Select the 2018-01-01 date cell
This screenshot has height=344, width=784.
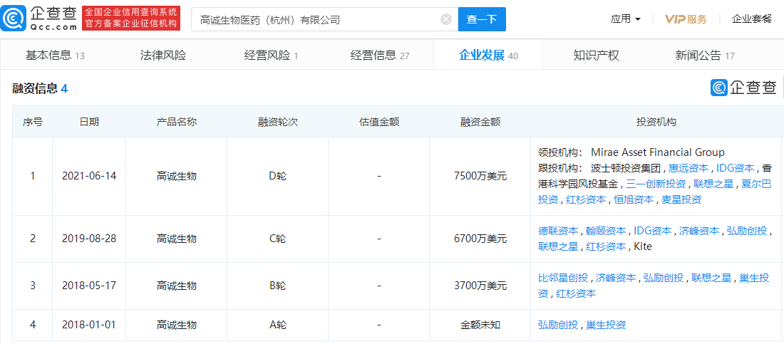click(x=89, y=325)
